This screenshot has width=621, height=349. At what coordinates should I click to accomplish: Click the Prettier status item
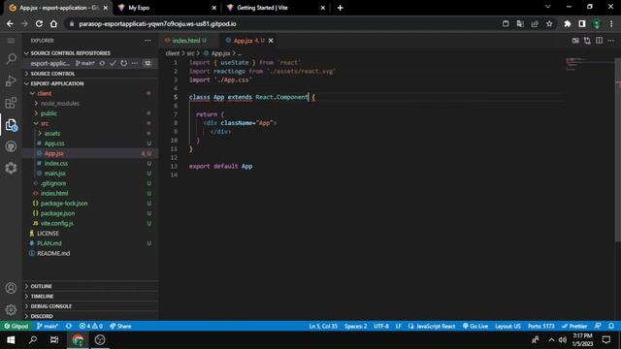(574, 326)
